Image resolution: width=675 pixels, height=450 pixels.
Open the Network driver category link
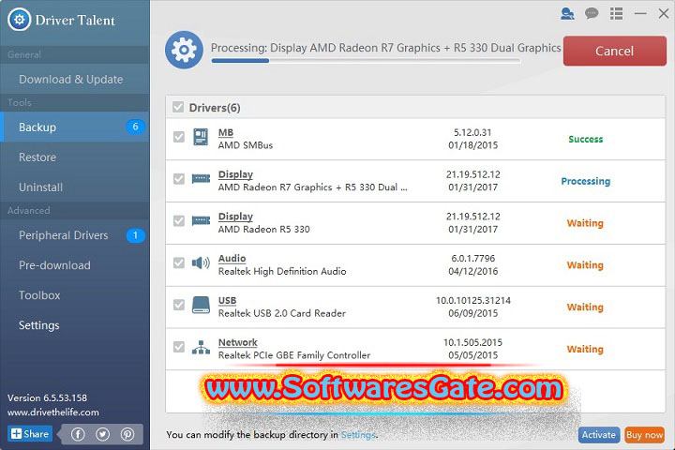tap(237, 343)
